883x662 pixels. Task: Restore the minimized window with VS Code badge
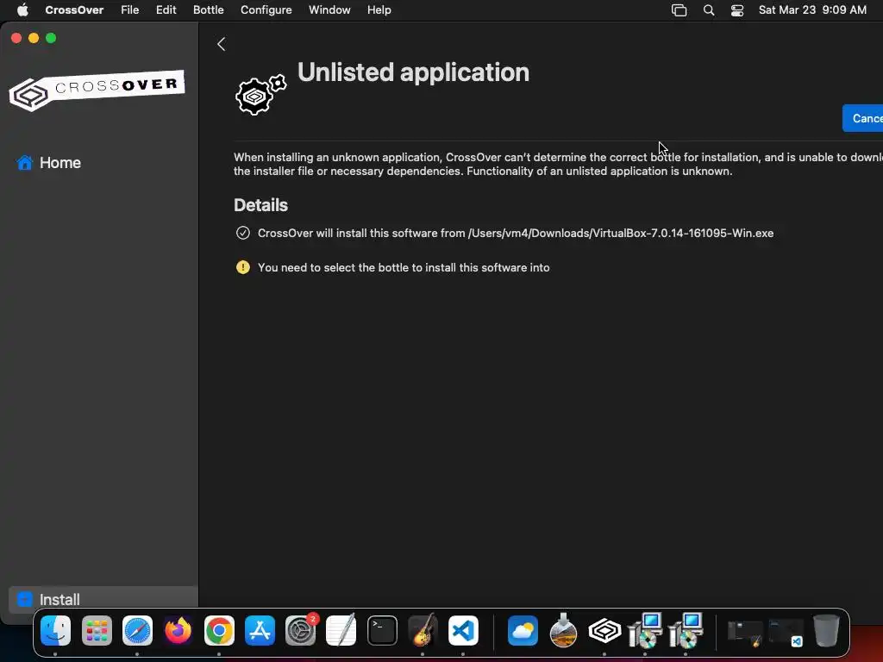(786, 632)
